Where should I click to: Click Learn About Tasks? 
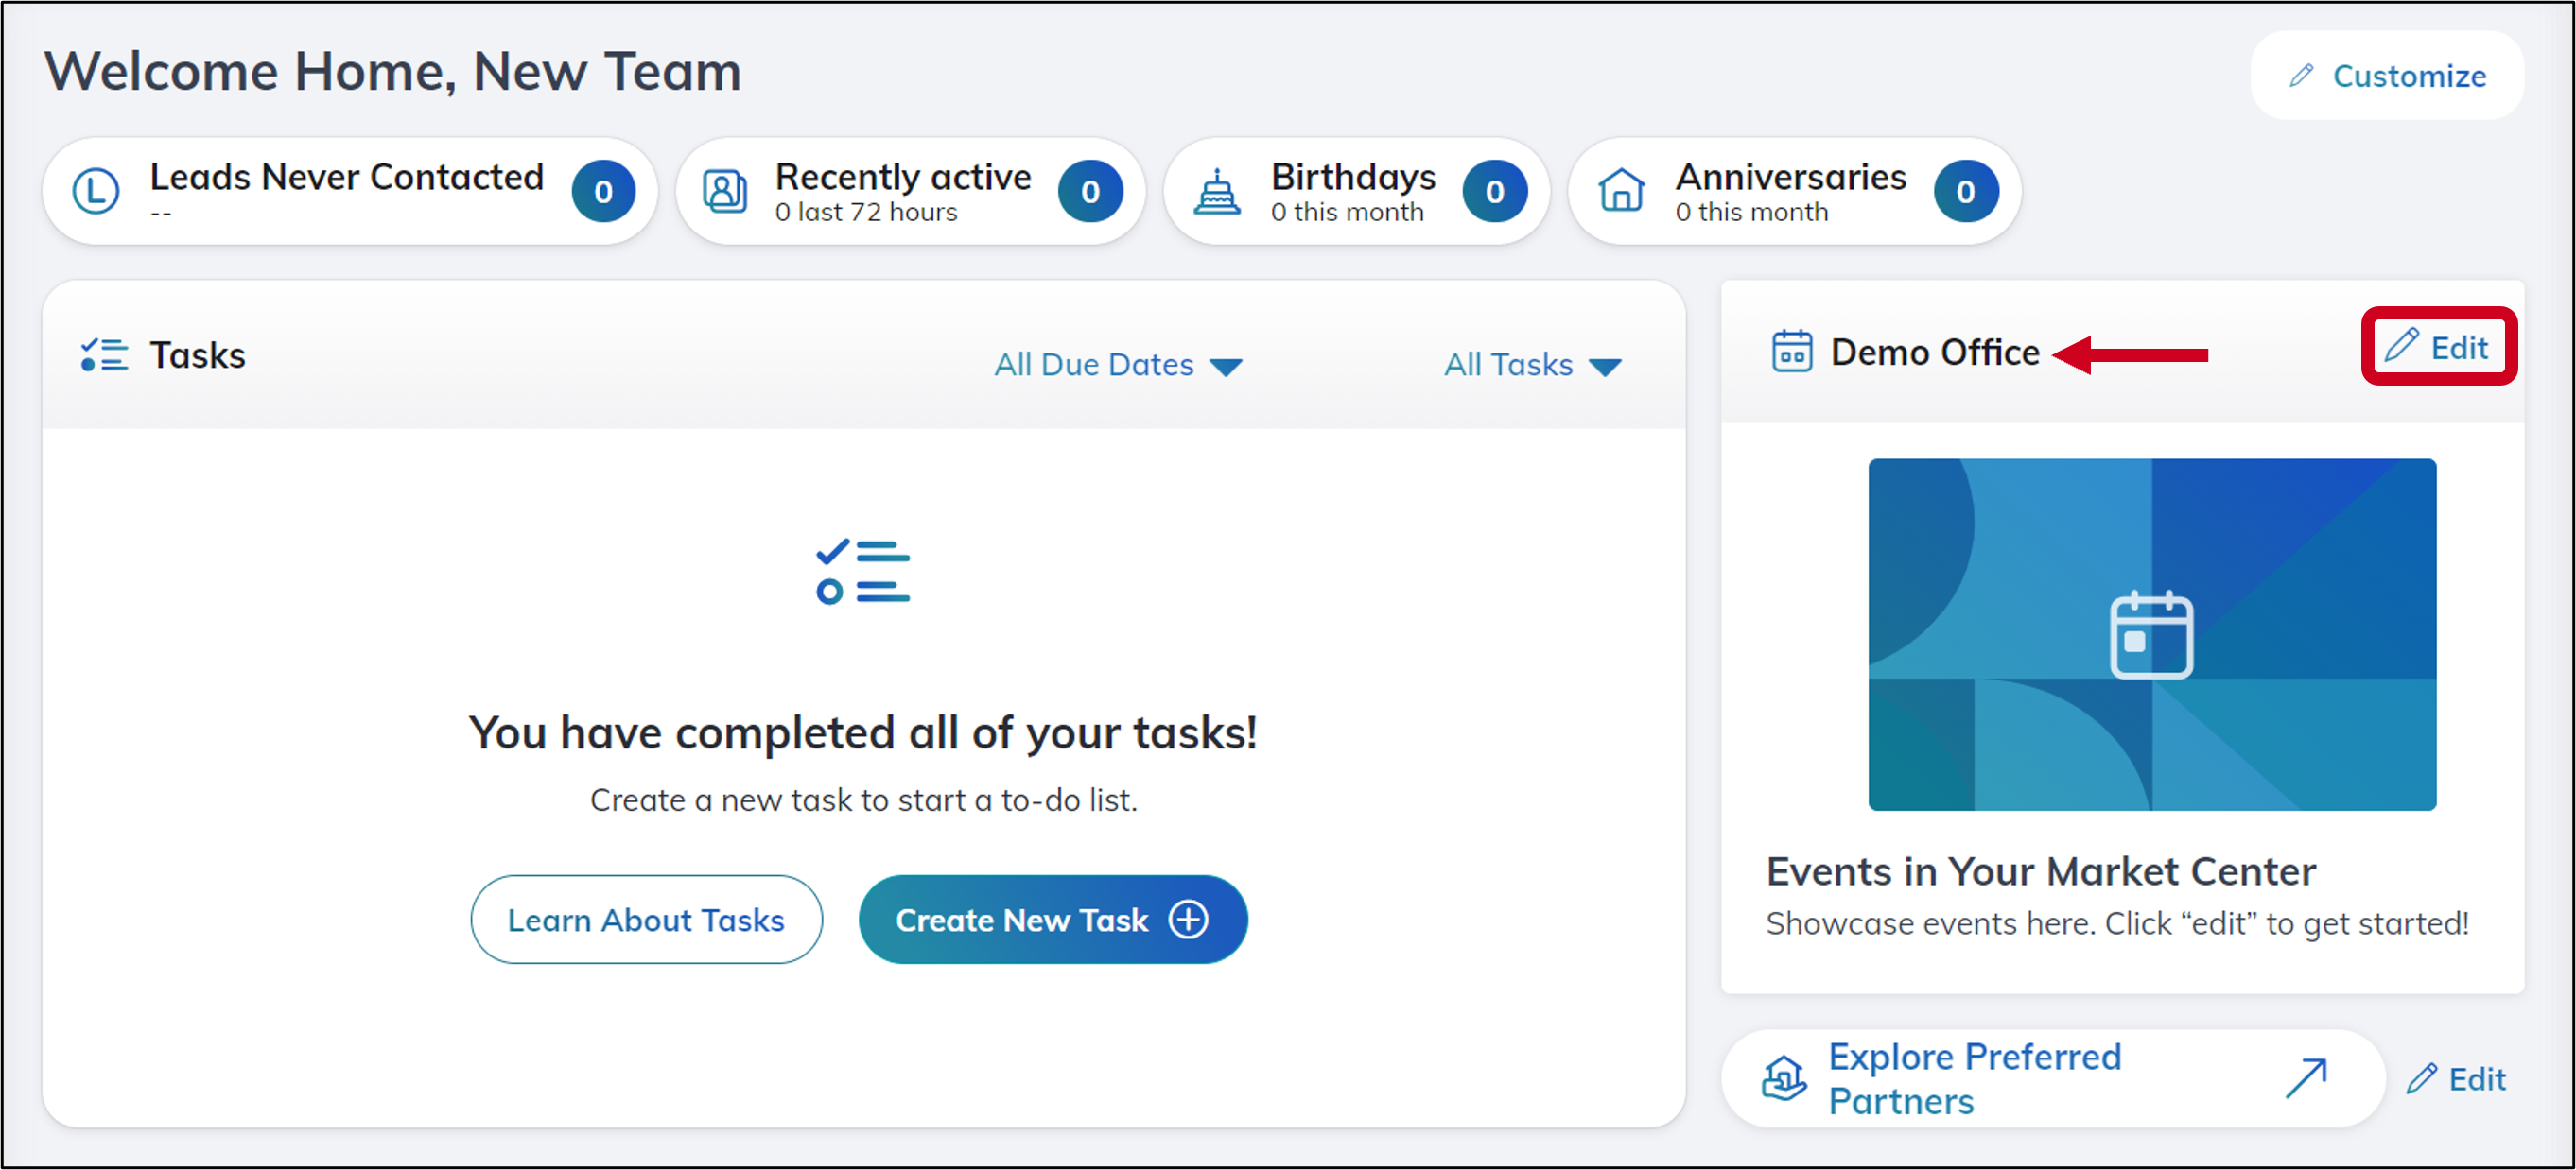(x=646, y=920)
